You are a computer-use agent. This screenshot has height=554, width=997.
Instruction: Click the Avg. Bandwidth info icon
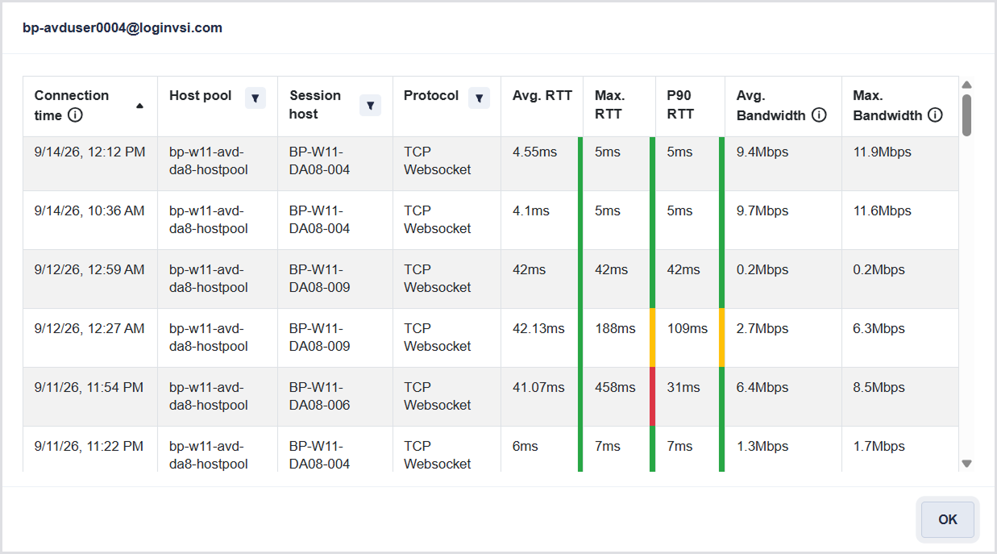819,115
